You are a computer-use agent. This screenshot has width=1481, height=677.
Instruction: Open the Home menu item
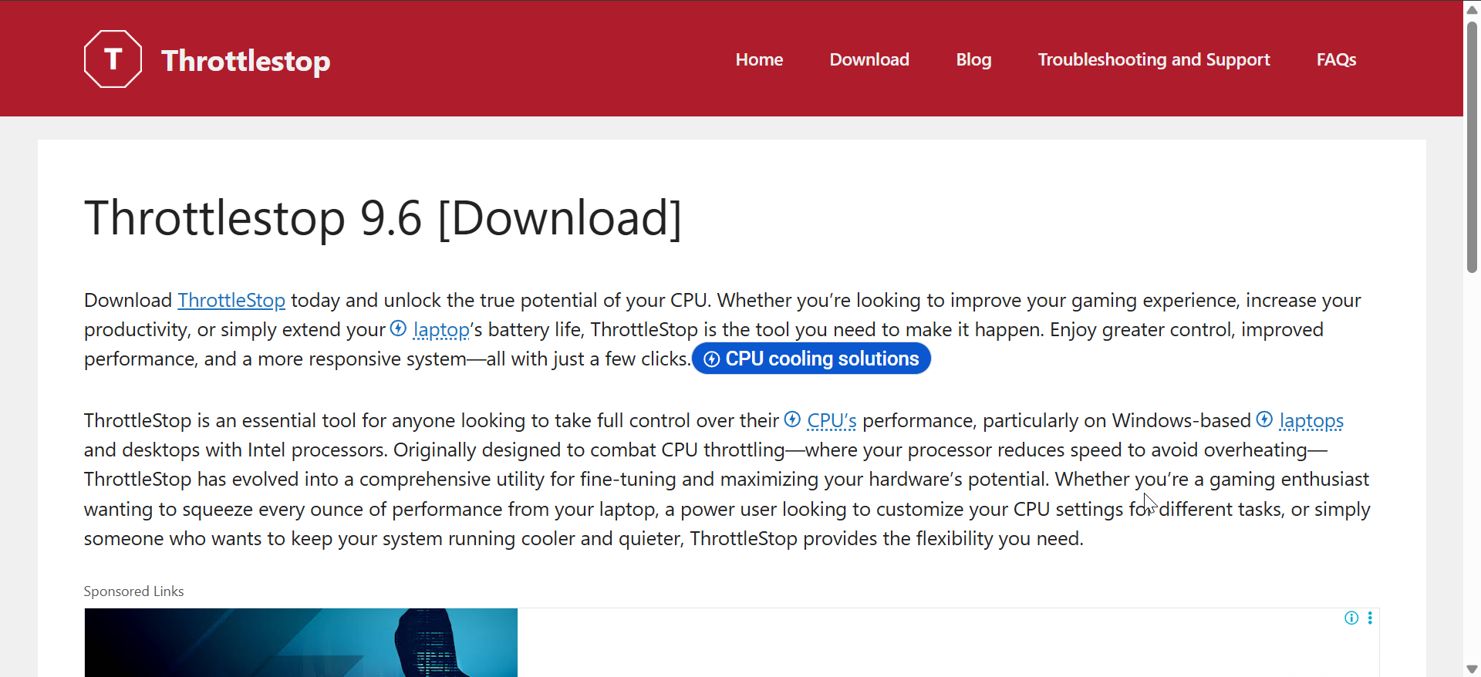[x=759, y=59]
